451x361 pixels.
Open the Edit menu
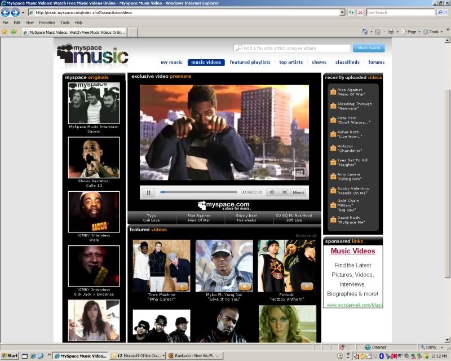[x=17, y=23]
